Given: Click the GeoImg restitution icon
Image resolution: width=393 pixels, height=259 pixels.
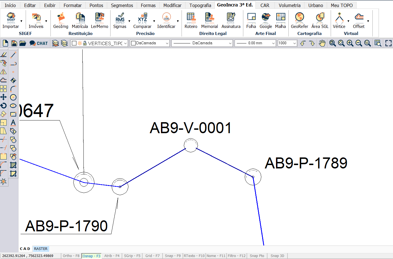Looking at the screenshot, I should tap(61, 21).
